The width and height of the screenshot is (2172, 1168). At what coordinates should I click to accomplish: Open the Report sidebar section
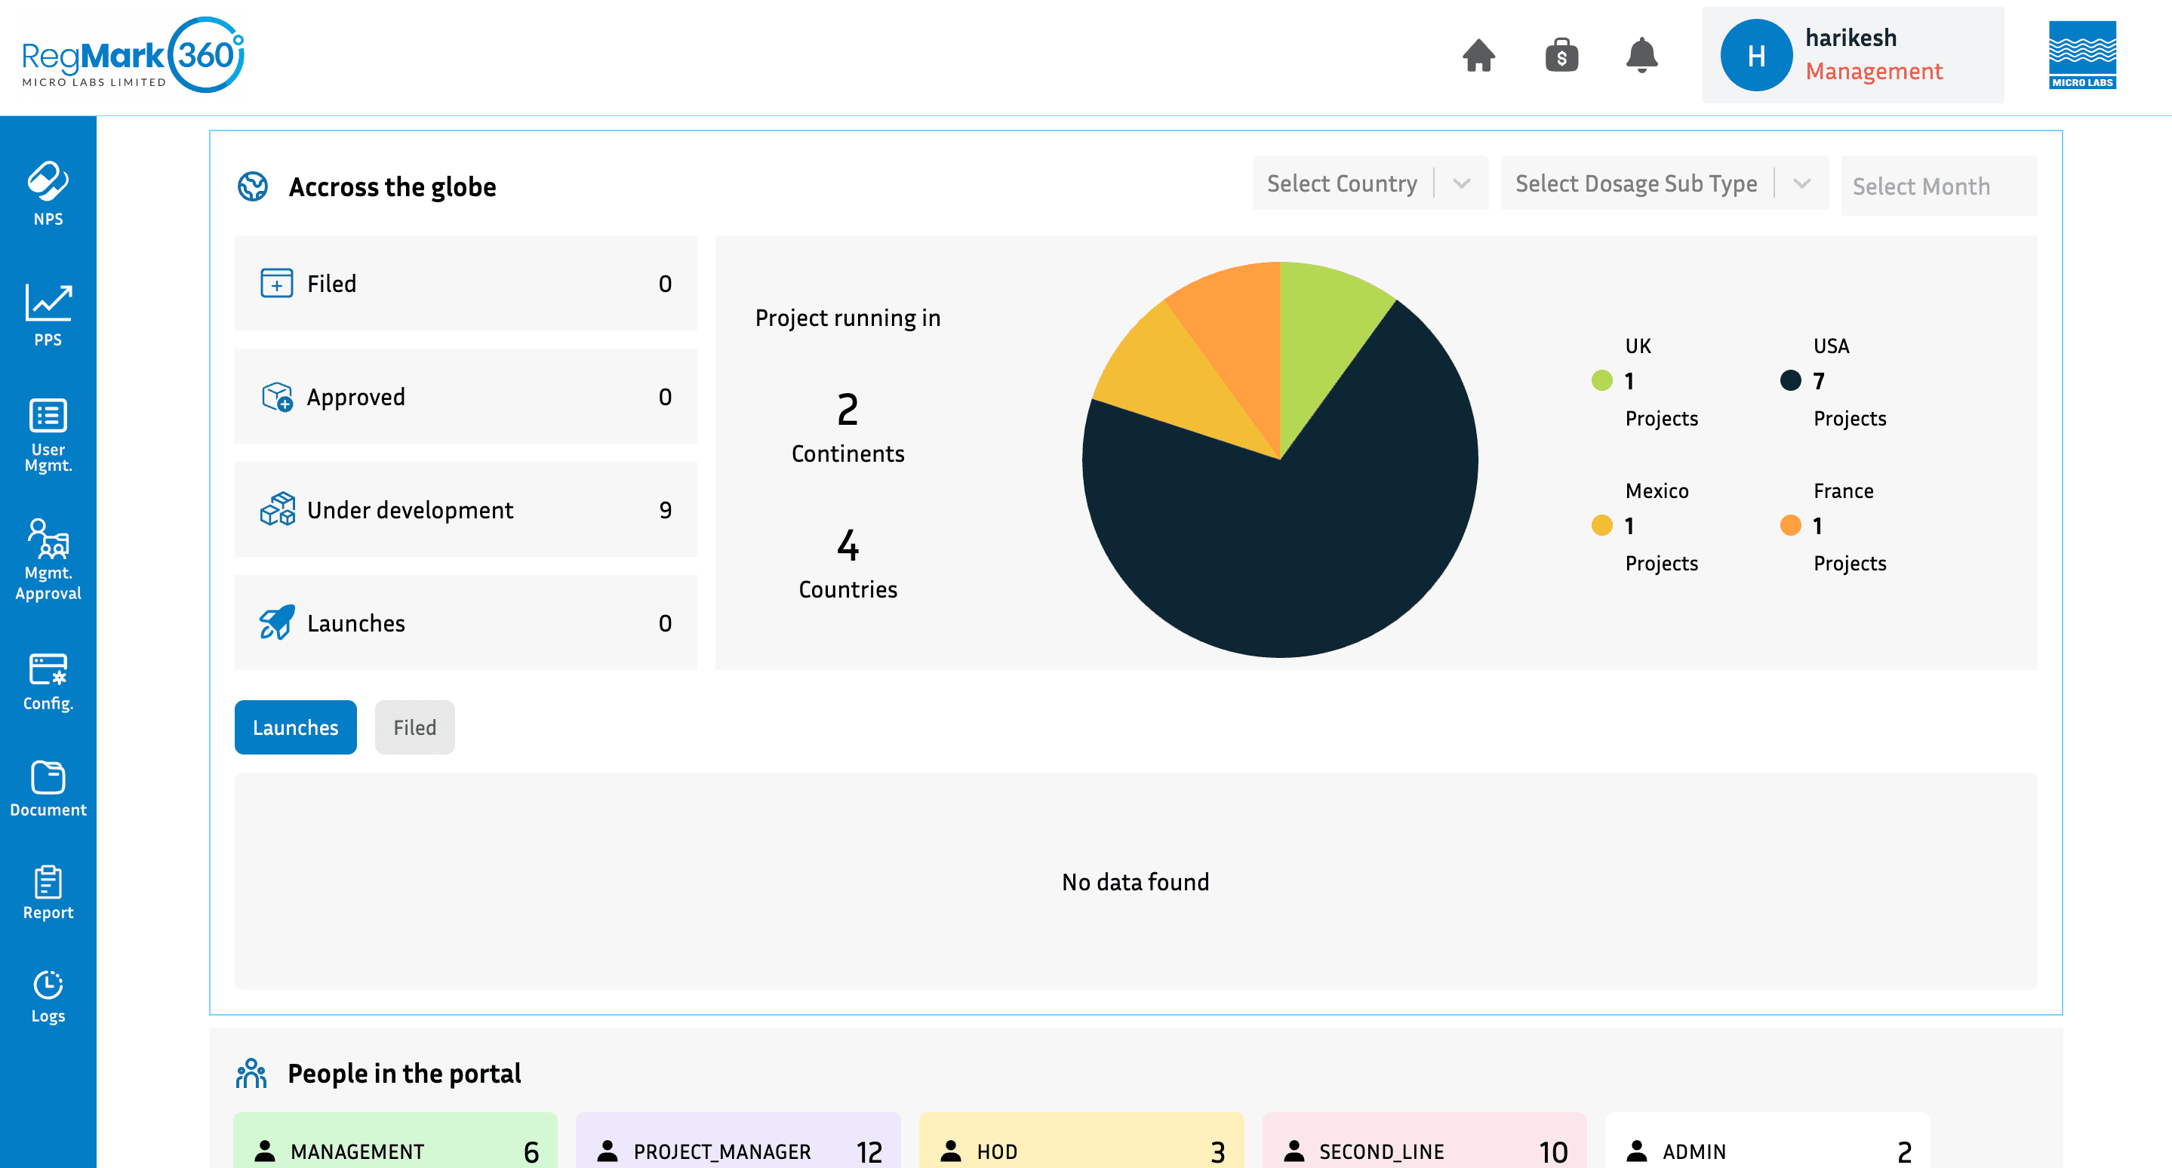(x=48, y=893)
